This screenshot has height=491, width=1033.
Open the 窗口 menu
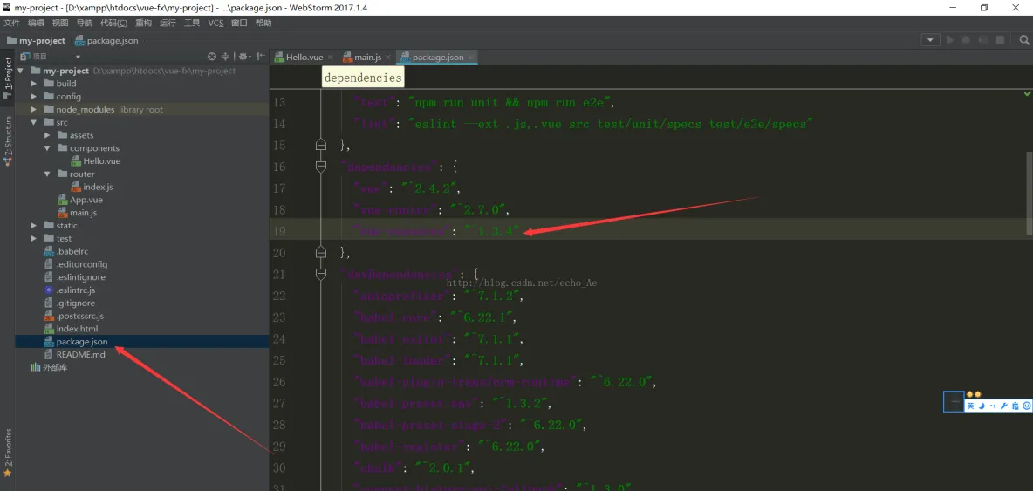pyautogui.click(x=239, y=23)
